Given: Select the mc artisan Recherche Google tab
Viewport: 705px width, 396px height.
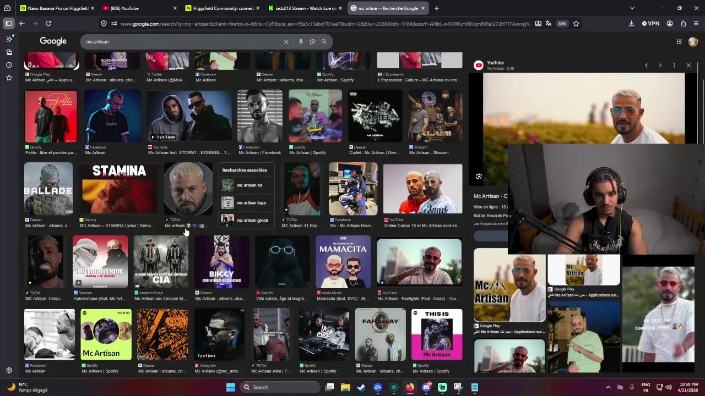Looking at the screenshot, I should 388,8.
